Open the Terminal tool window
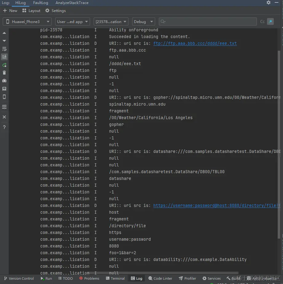 point(115,278)
